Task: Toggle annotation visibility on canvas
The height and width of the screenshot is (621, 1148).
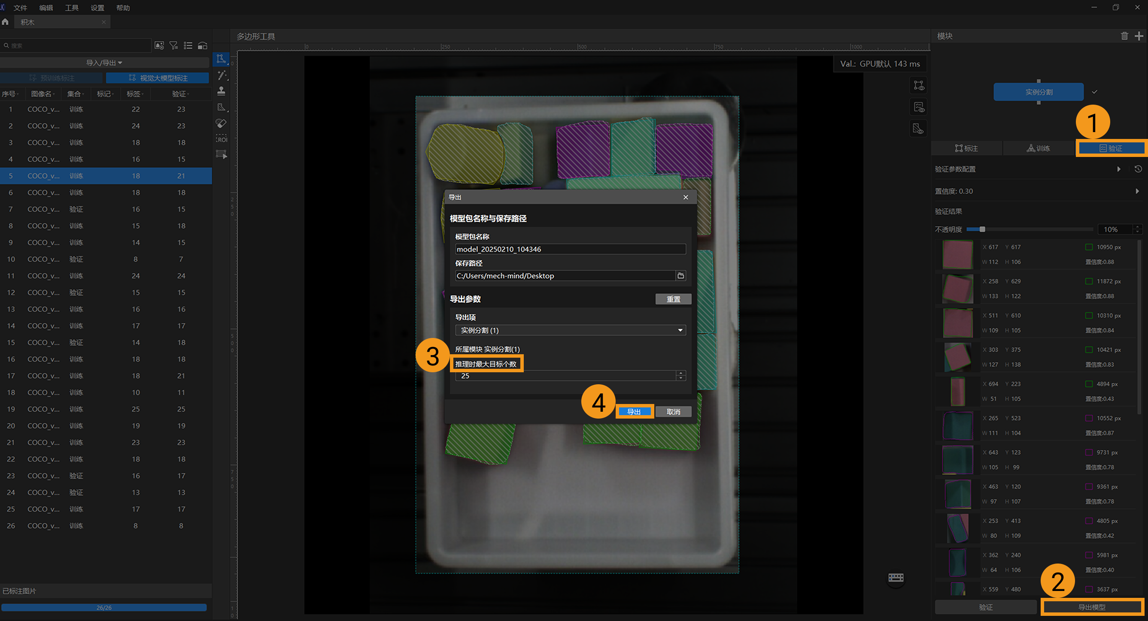Action: click(918, 85)
